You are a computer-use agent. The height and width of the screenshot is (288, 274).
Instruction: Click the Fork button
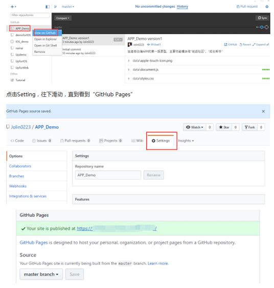pos(249,127)
